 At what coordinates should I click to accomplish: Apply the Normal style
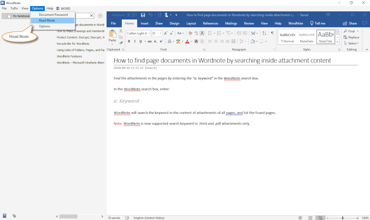click(287, 37)
